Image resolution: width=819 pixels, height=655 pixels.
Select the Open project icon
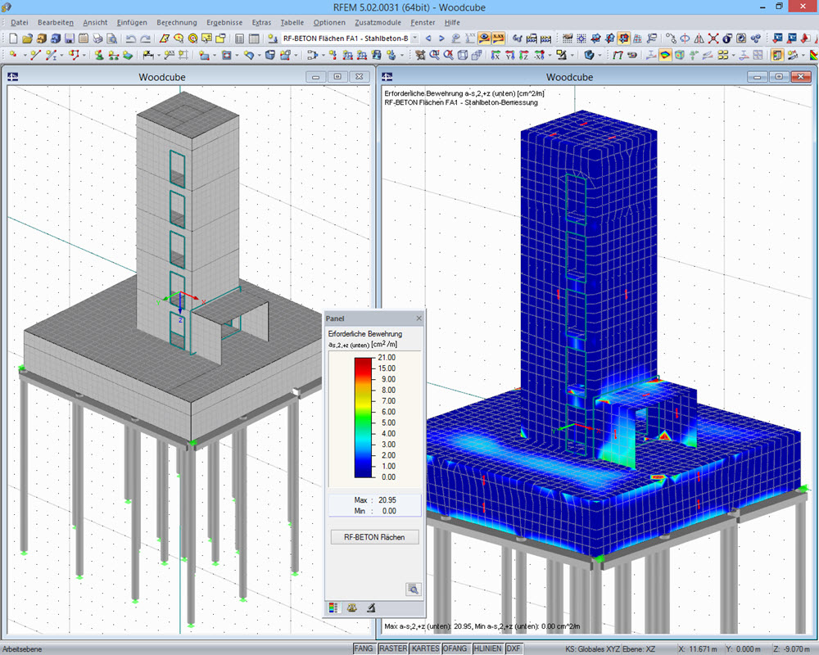28,39
